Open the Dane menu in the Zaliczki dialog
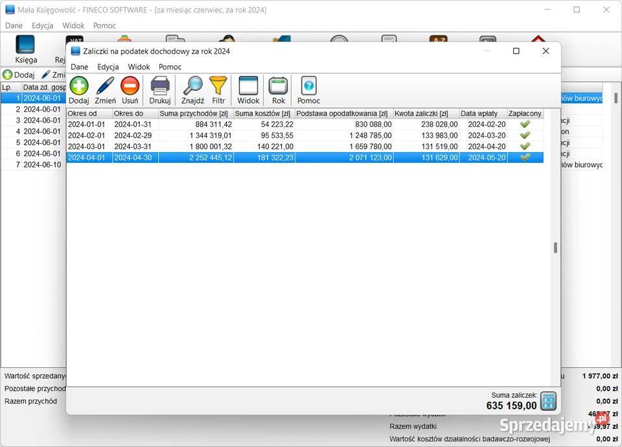Viewport: 622px width, 447px height. pyautogui.click(x=79, y=67)
